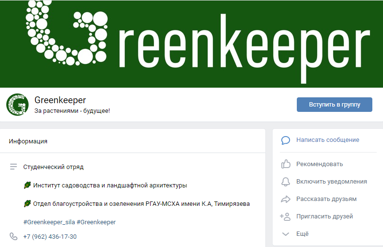Click the green Greenkeeper cover banner

point(192,44)
